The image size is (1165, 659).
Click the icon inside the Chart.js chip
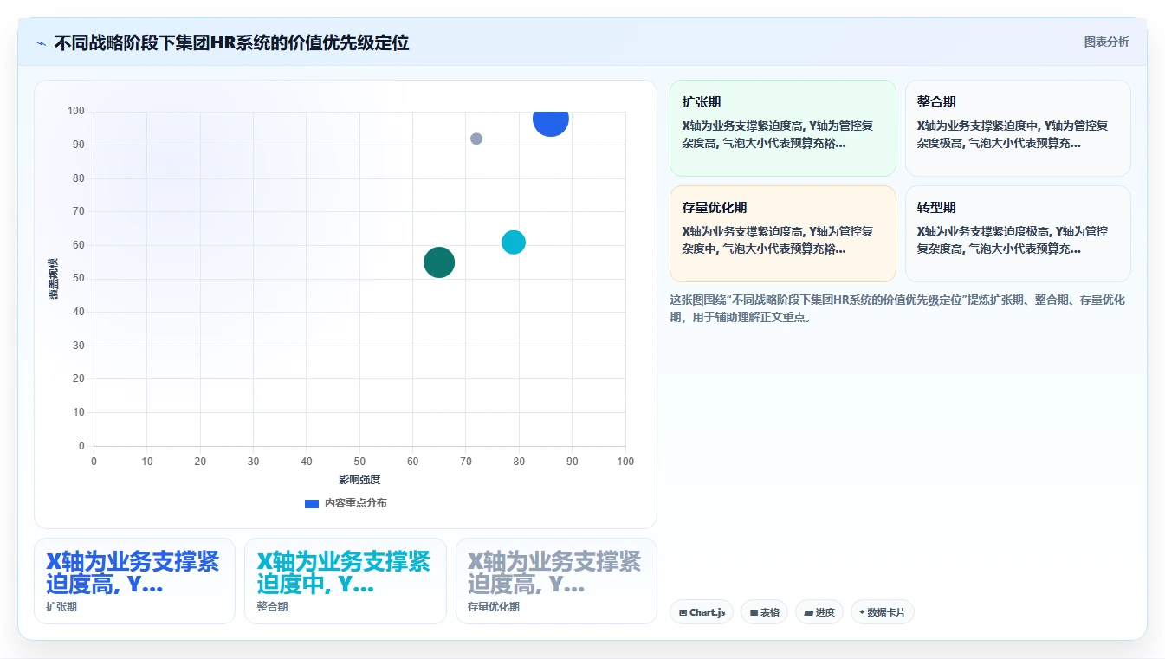point(683,612)
